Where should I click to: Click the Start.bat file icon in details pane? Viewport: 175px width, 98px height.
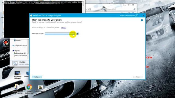[x=15, y=63]
